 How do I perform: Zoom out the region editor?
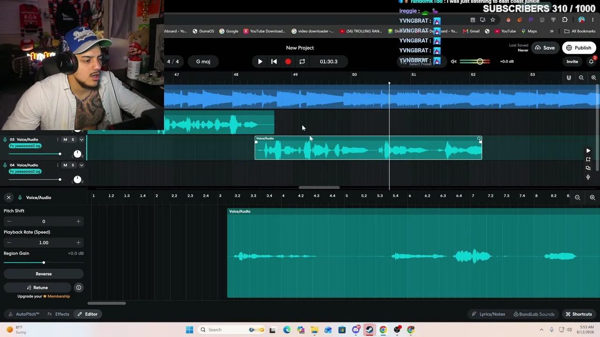[577, 198]
